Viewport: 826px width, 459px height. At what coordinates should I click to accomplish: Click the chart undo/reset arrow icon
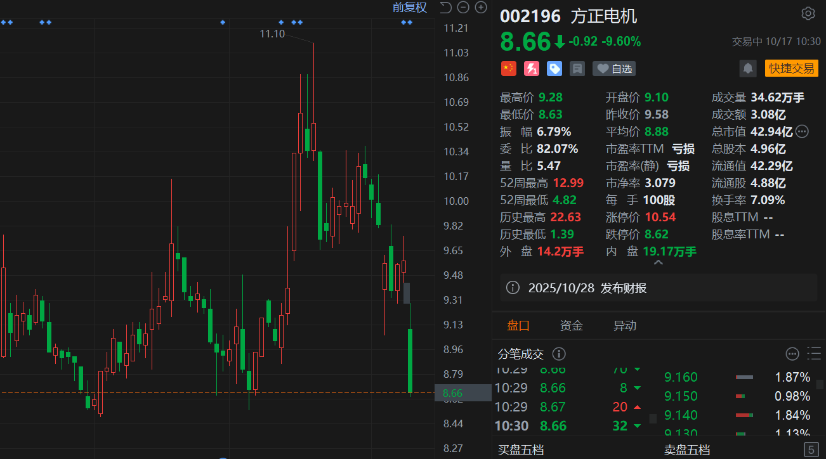[446, 8]
